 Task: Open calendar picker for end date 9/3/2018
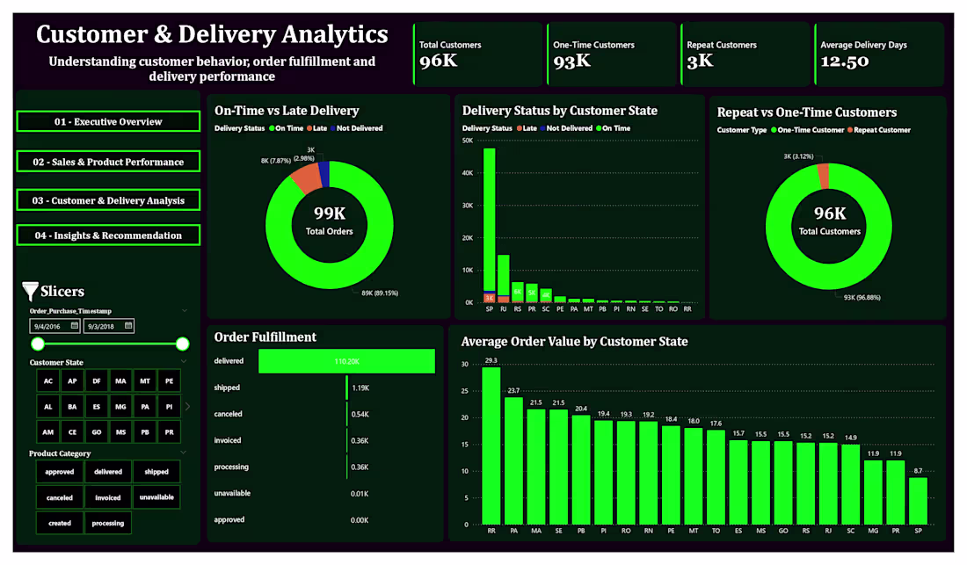point(128,325)
